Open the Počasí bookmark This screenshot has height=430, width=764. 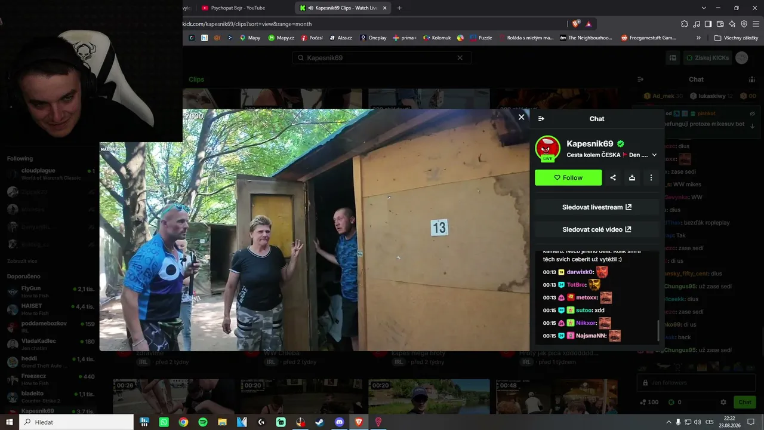312,38
